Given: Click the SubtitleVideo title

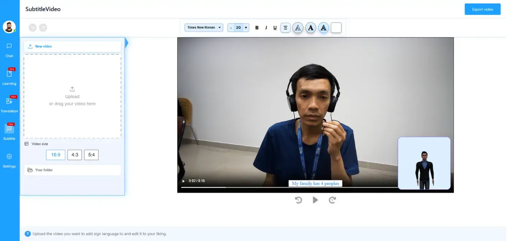Looking at the screenshot, I should tap(43, 9).
